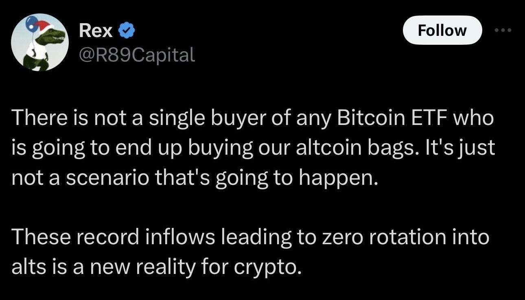525x300 pixels.
Task: Click the words "Bitcoin ETF" in tweet
Action: [x=391, y=118]
